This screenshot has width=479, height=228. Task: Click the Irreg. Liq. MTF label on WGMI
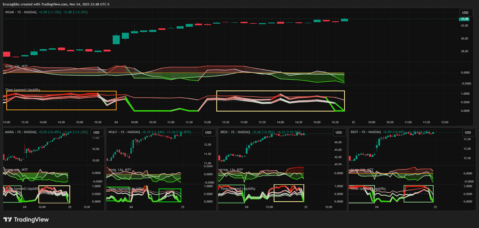click(16, 66)
